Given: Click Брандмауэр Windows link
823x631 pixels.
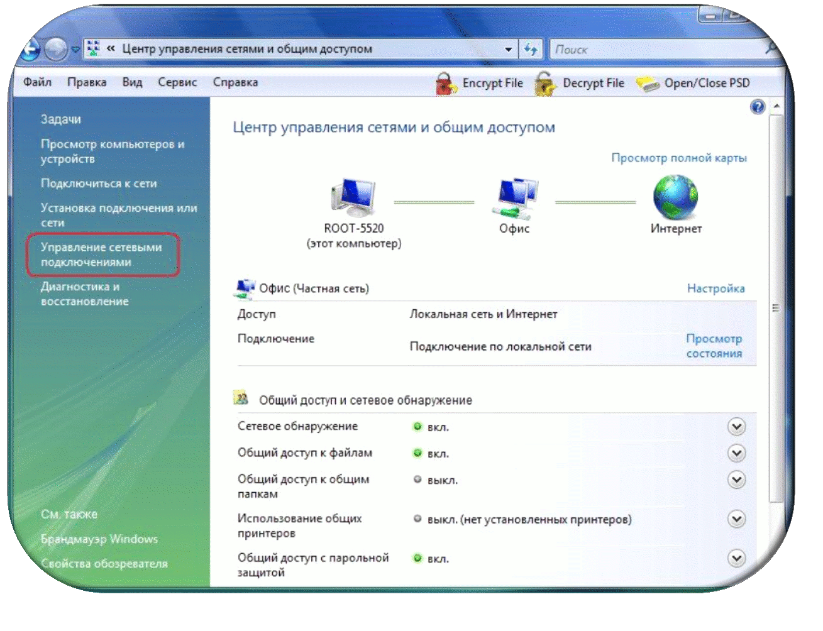Looking at the screenshot, I should point(99,539).
